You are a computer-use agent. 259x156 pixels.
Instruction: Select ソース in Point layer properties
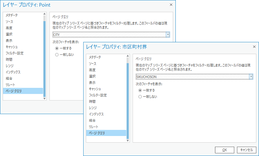(9, 21)
